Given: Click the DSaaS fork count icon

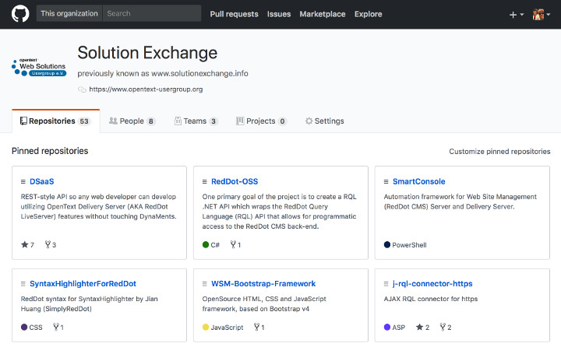Looking at the screenshot, I should [x=48, y=245].
